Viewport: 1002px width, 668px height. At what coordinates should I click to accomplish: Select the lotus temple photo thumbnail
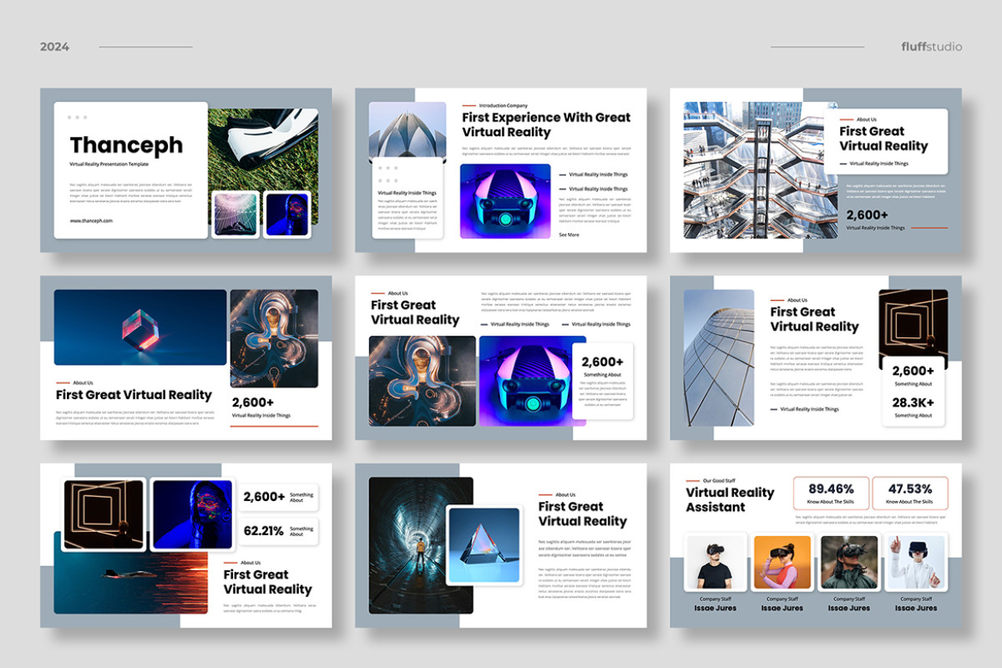pos(407,130)
